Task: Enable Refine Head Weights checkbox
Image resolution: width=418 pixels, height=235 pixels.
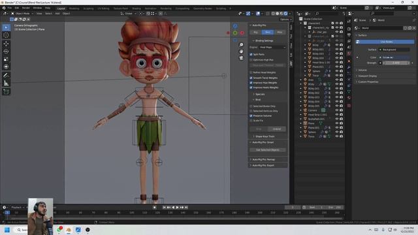Action: coord(251,72)
